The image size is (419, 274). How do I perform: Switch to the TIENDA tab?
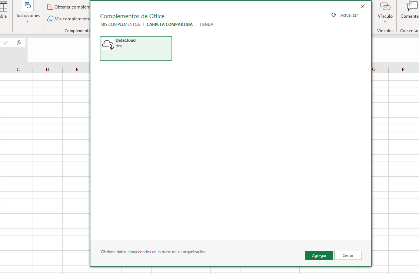206,24
